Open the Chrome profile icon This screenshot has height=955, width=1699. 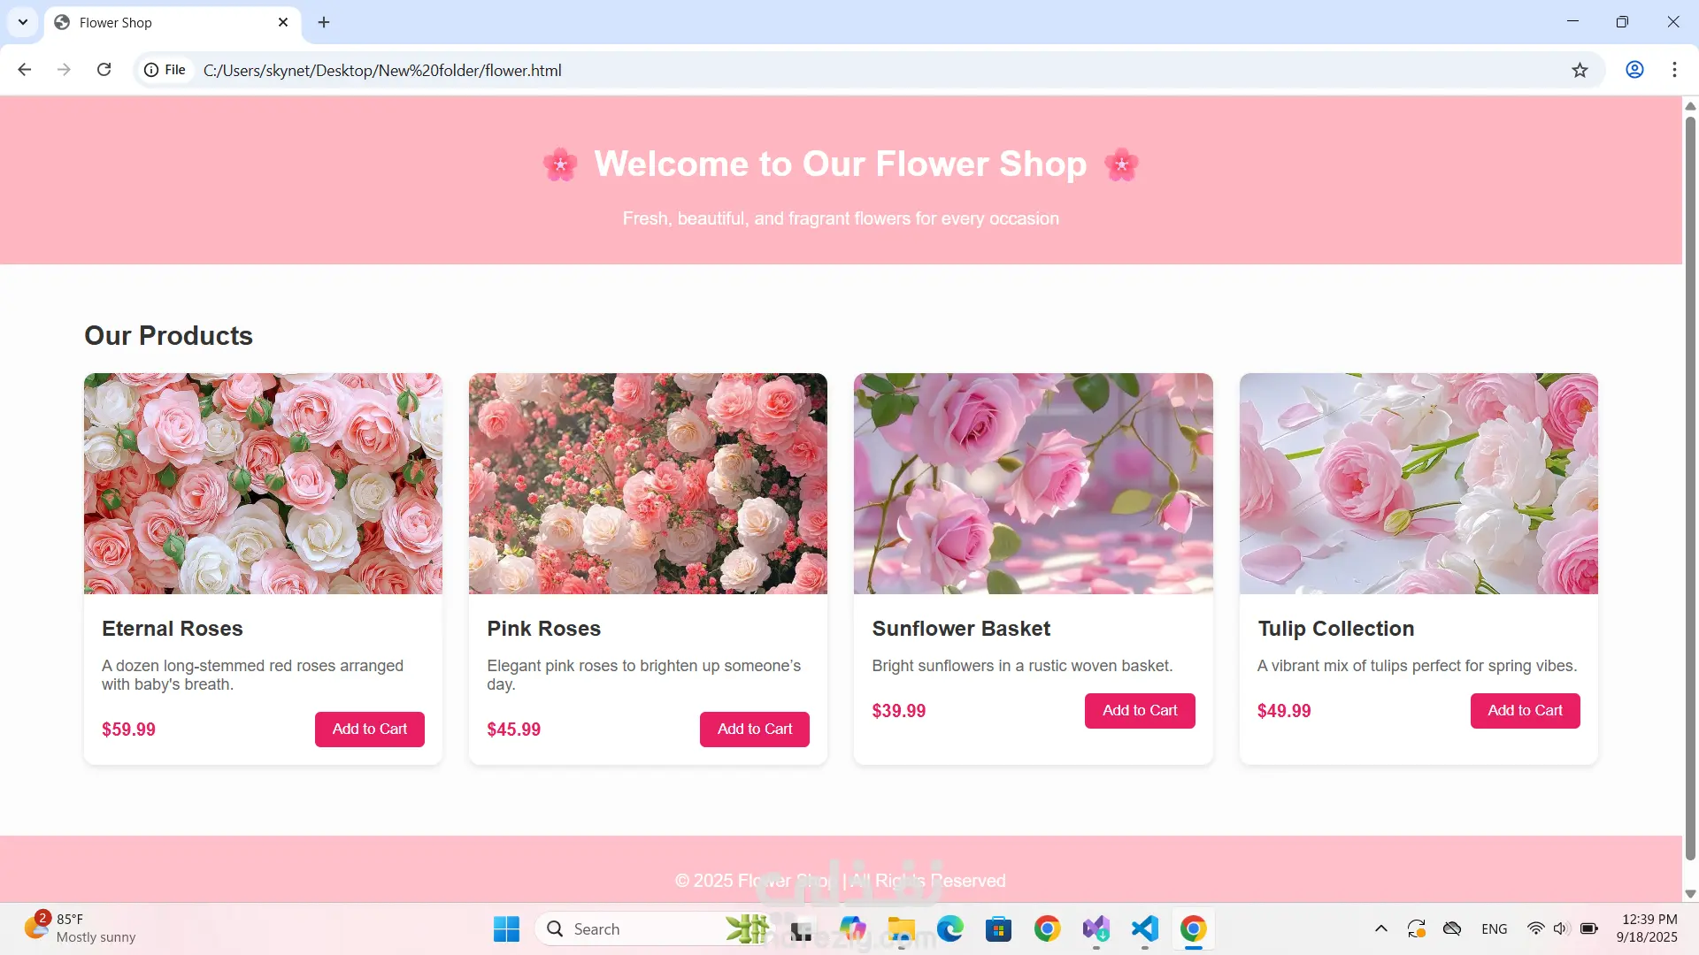(x=1634, y=70)
